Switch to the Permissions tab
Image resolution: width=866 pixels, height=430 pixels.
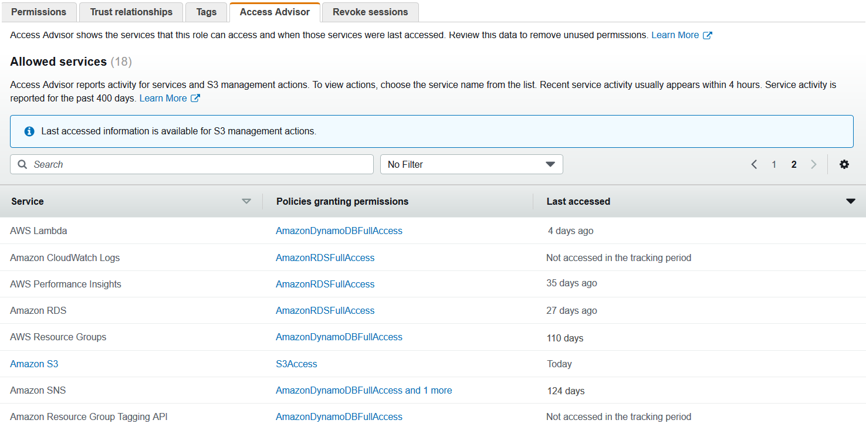pyautogui.click(x=39, y=11)
